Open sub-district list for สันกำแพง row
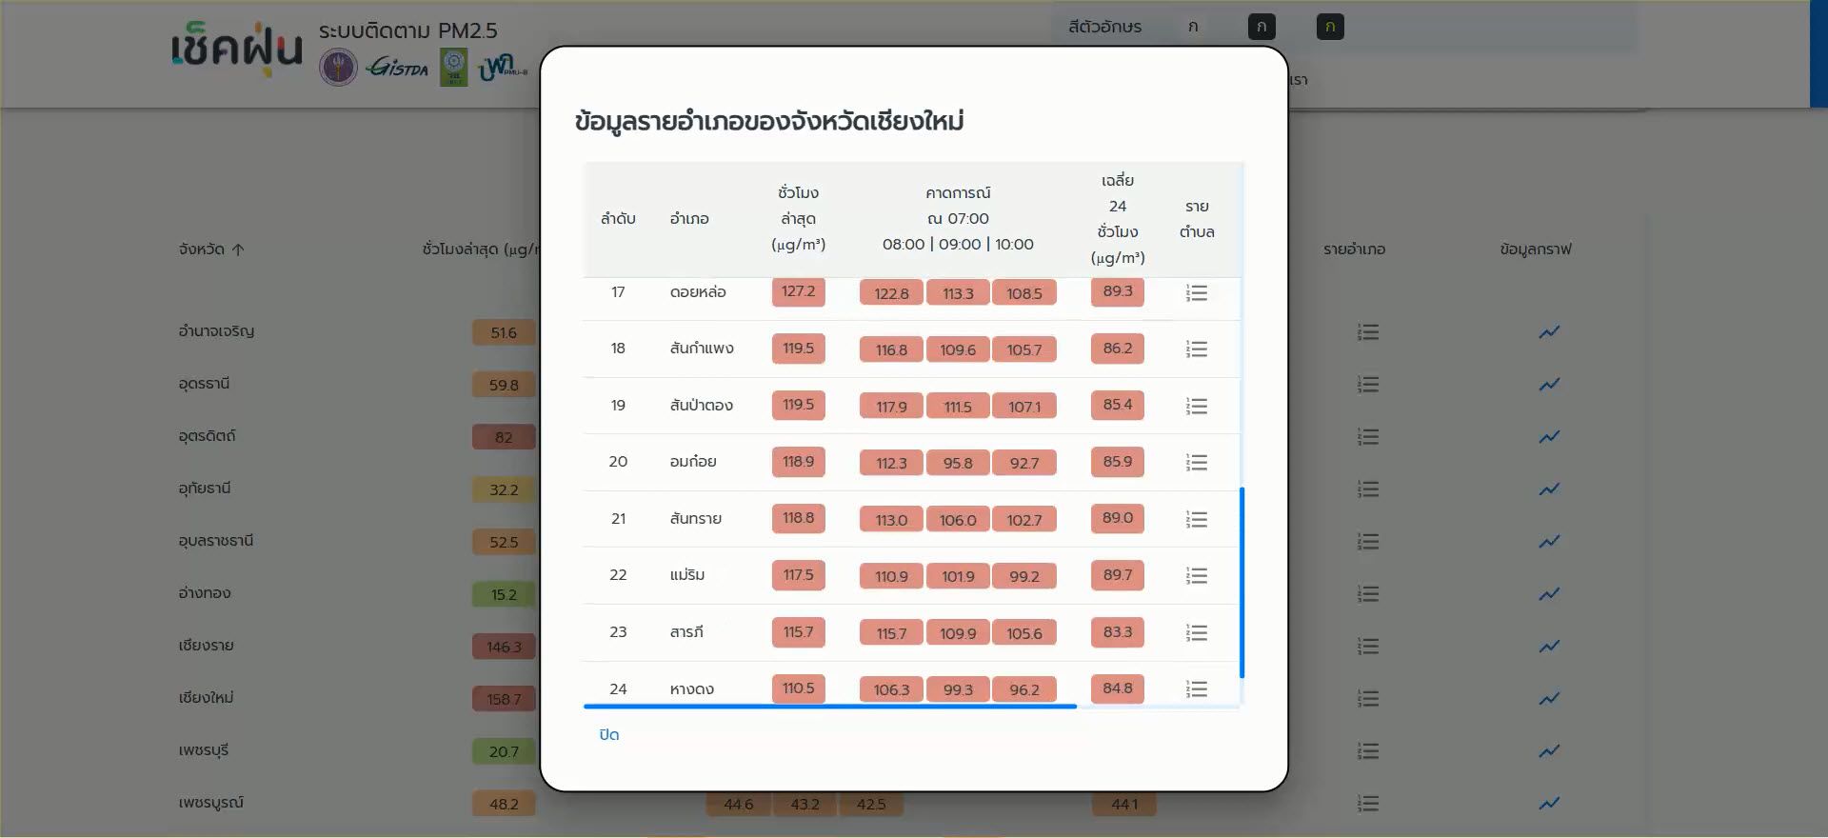The height and width of the screenshot is (838, 1828). (1197, 349)
